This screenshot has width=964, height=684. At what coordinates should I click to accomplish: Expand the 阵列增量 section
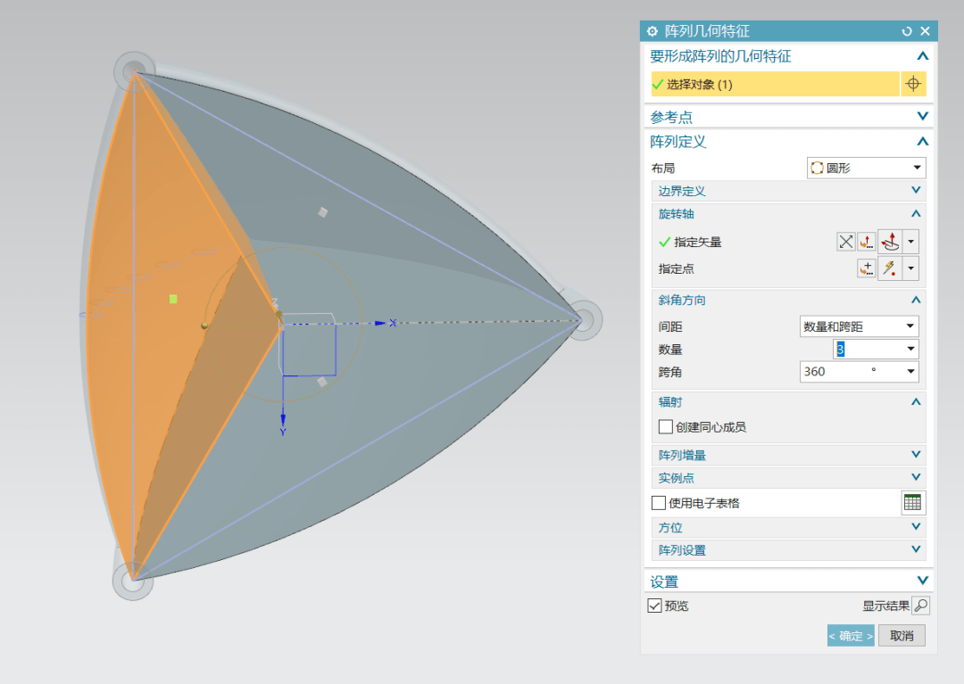[x=787, y=455]
